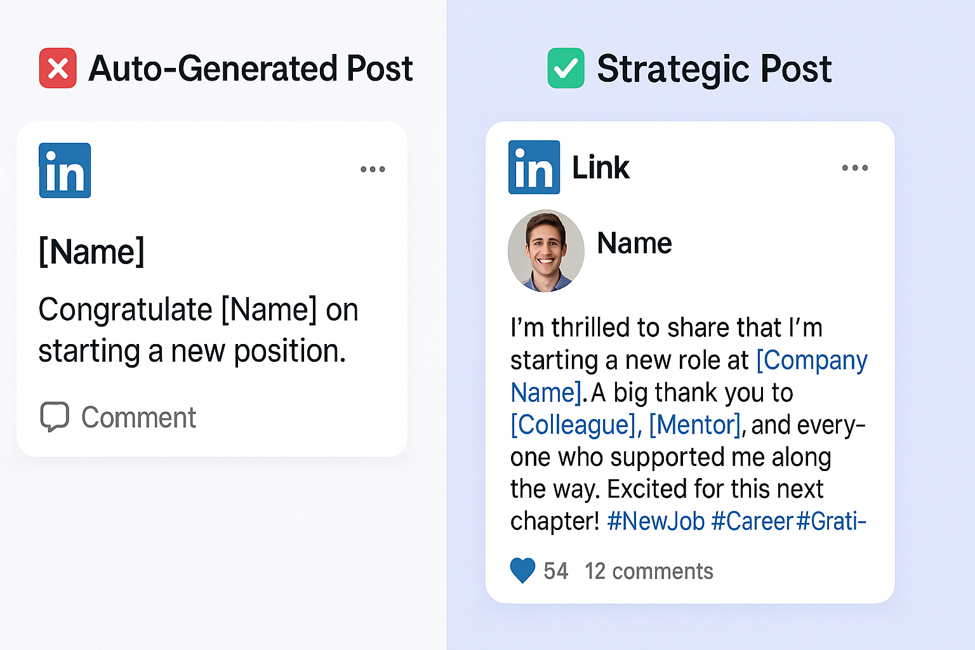Click the green checkmark icon beside Strategic Post

[x=566, y=68]
